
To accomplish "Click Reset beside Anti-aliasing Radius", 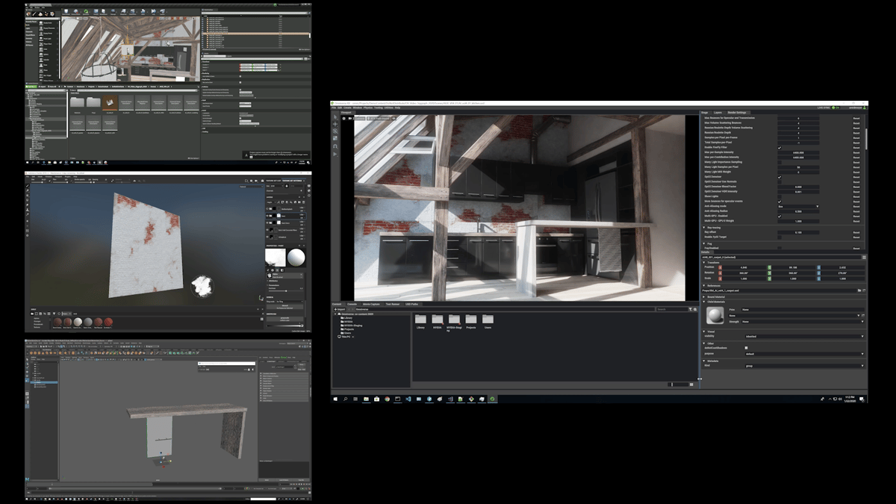I will pos(856,211).
